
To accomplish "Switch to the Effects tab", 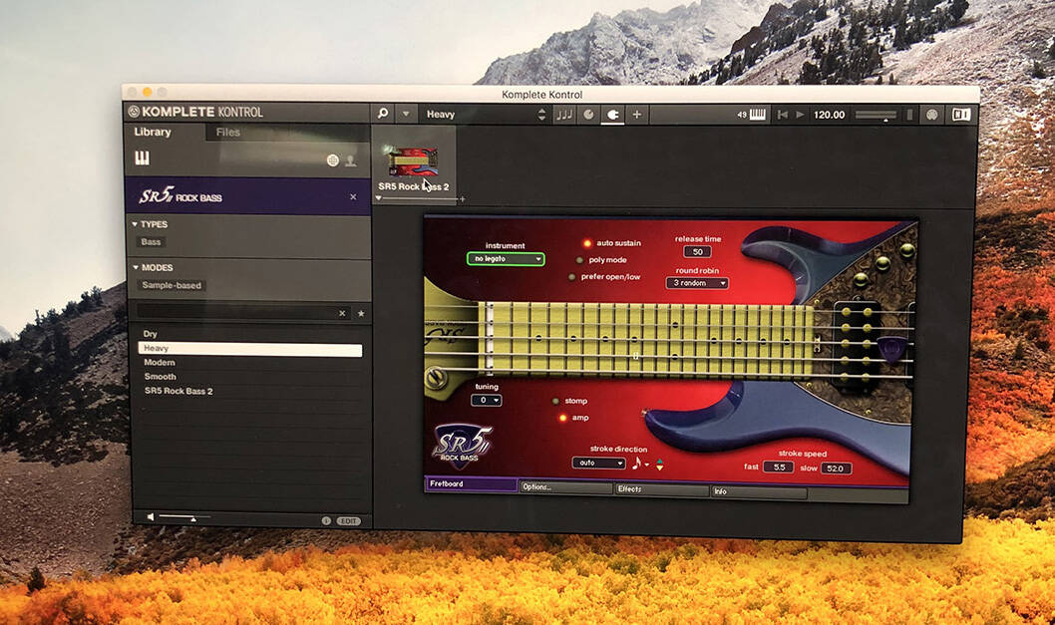I will coord(662,489).
